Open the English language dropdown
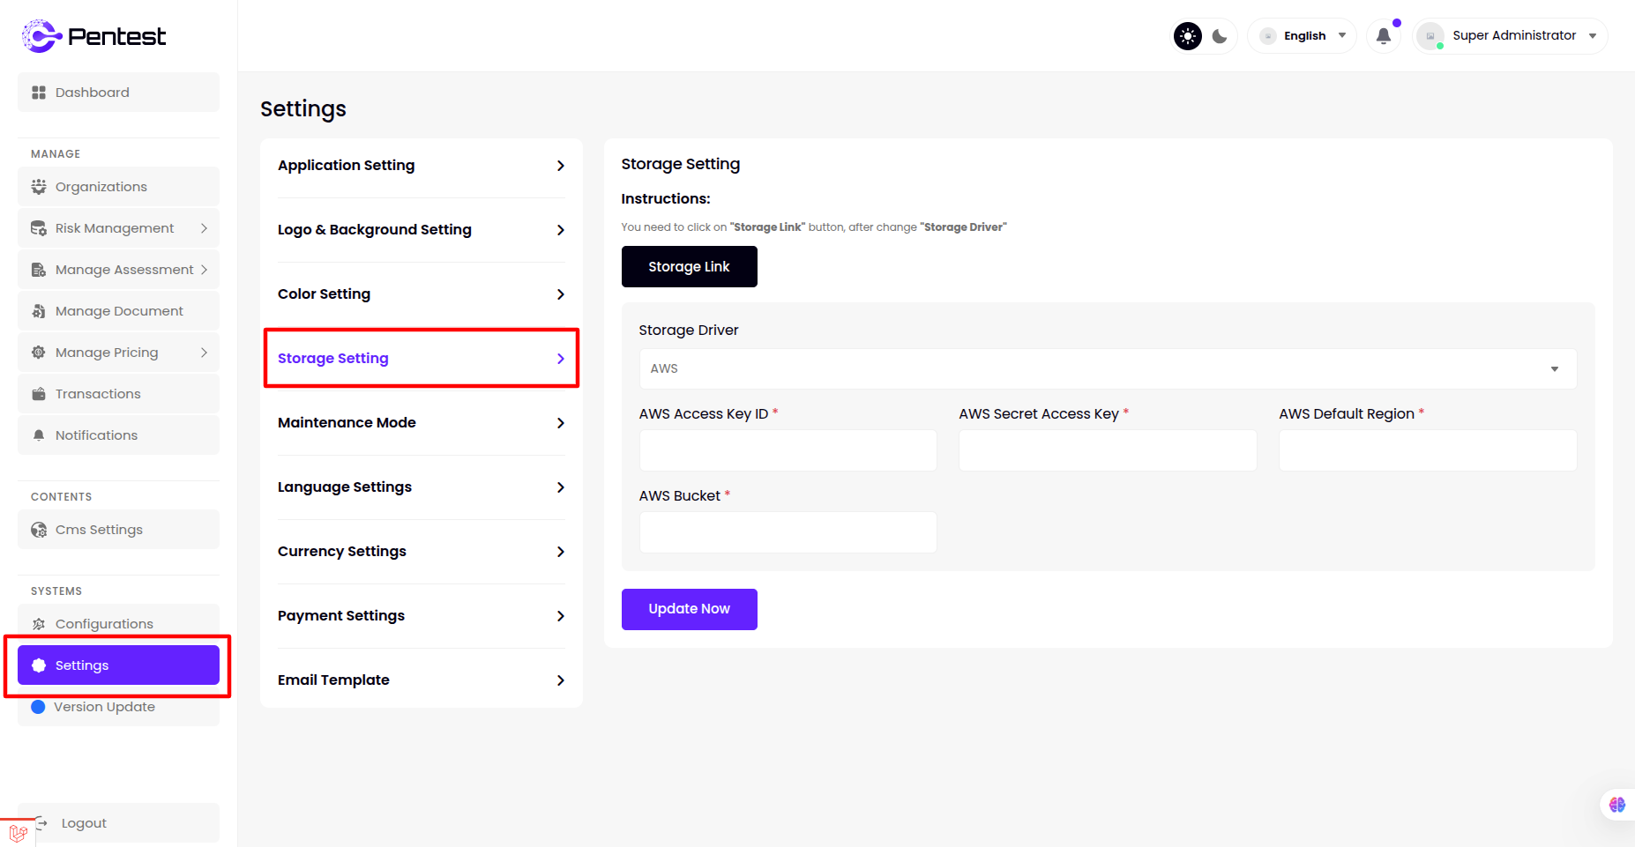Viewport: 1635px width, 847px height. tap(1303, 36)
